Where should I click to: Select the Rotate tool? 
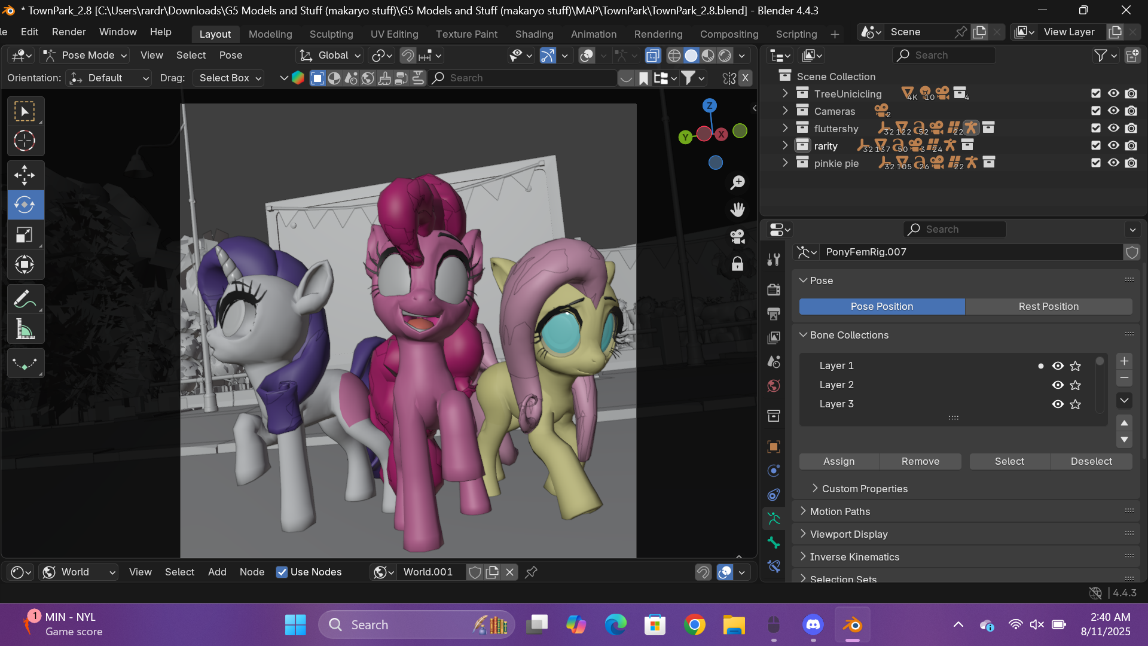tap(25, 205)
